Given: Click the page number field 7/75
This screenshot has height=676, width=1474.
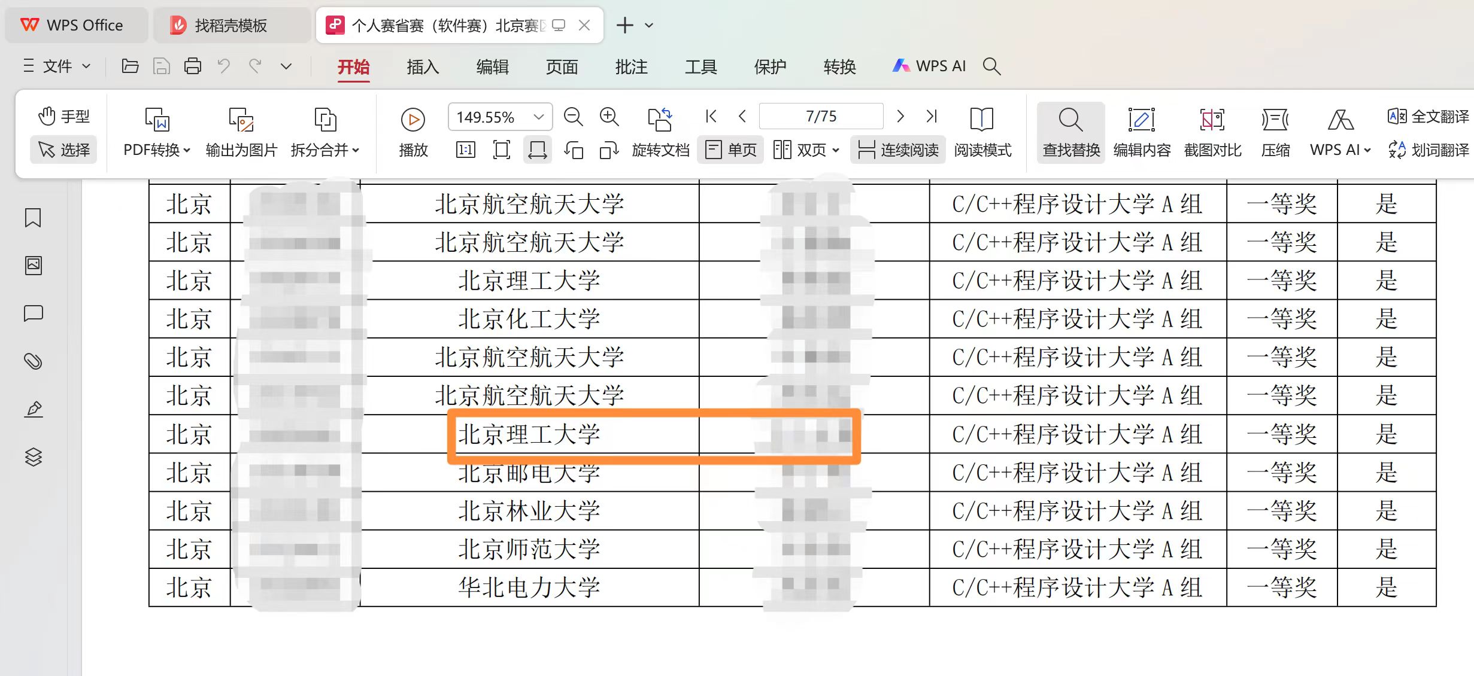Looking at the screenshot, I should 821,116.
